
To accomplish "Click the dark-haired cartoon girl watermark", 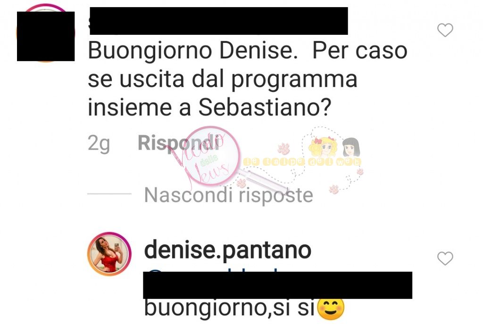I will [x=351, y=147].
